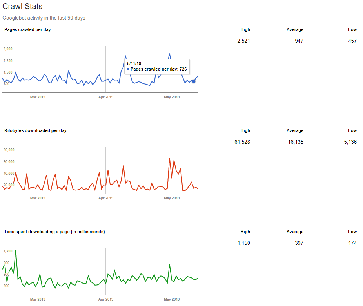This screenshot has height=306, width=363.
Task: Click the Low column header for download time
Action: point(352,232)
